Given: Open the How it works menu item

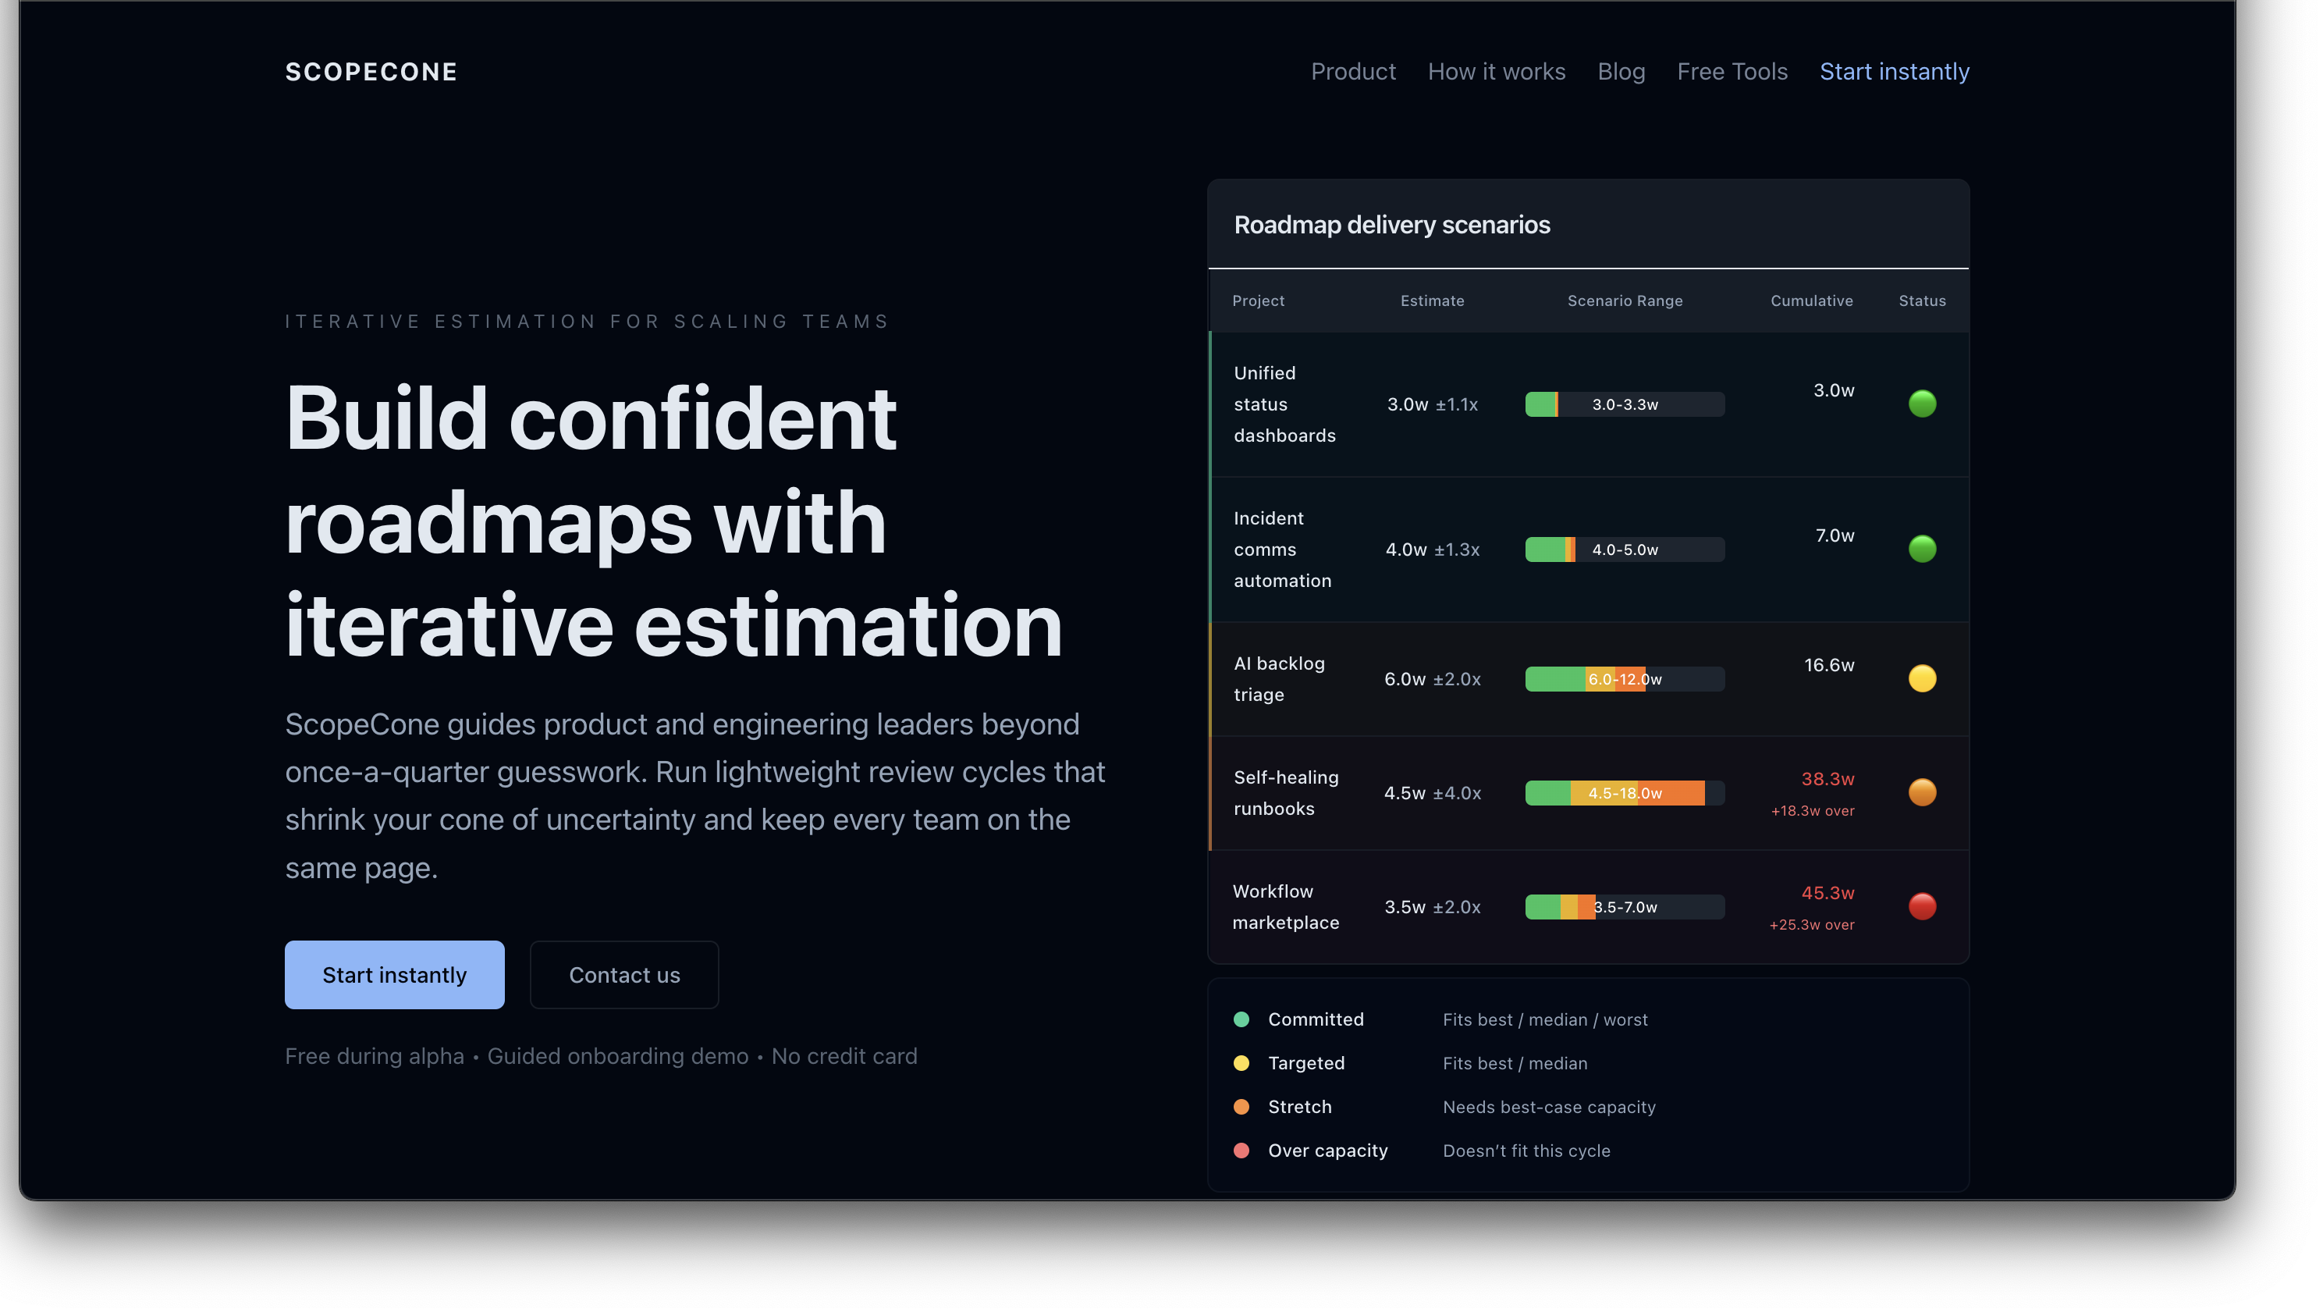Looking at the screenshot, I should (1497, 71).
